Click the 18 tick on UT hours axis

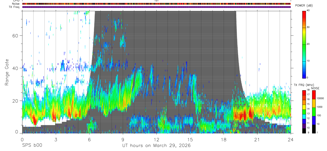pos(224,139)
